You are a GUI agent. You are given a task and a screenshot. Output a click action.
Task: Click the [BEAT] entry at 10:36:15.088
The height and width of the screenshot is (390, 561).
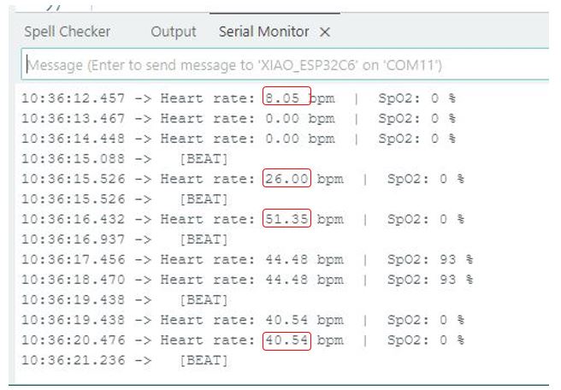point(204,158)
